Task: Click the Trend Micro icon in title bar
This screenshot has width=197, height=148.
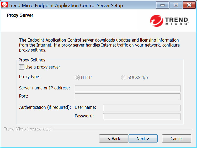Action: point(4,5)
